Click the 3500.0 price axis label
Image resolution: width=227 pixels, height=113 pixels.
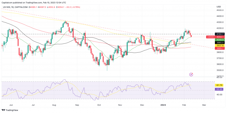click(220, 70)
